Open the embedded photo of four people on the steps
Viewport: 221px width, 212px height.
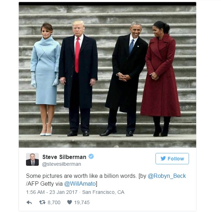coord(107,75)
